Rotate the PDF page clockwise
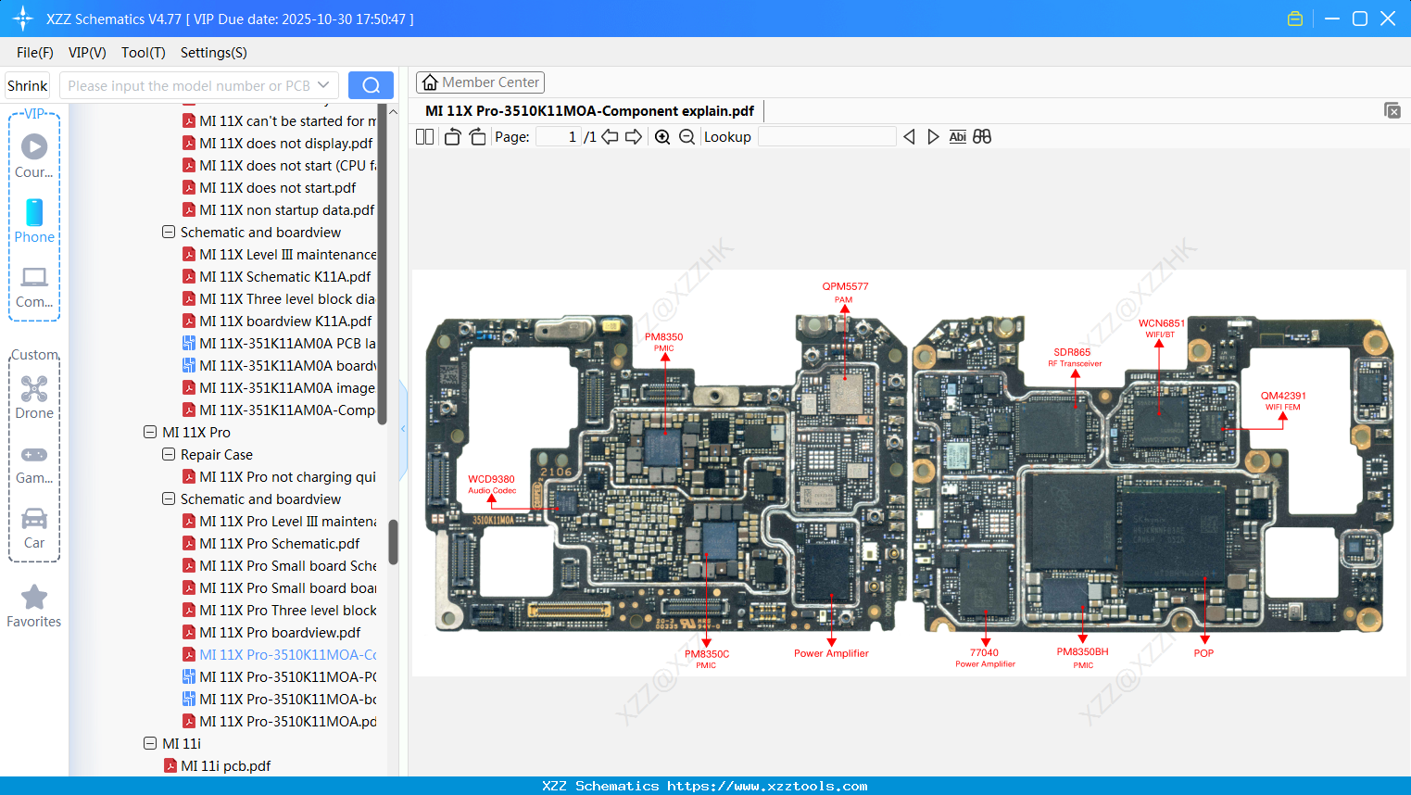 pyautogui.click(x=476, y=136)
